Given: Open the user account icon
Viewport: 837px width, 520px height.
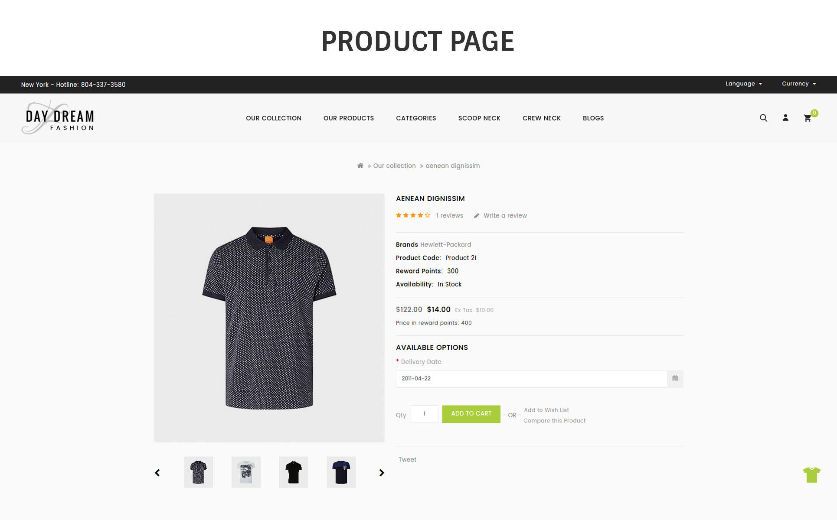Looking at the screenshot, I should 785,118.
